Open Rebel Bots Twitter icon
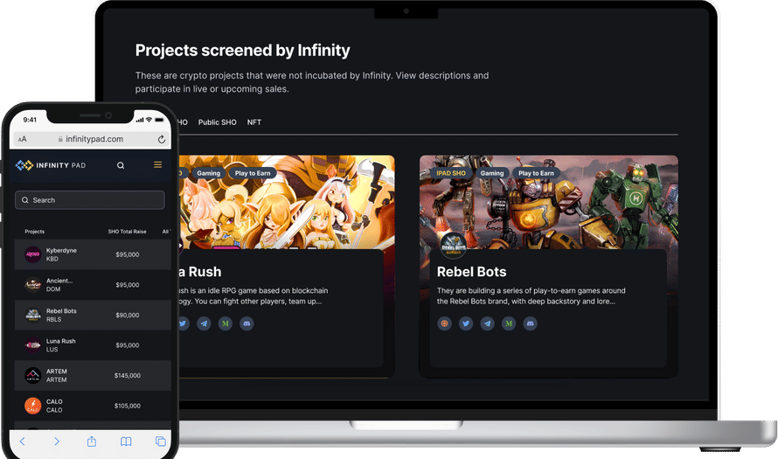The image size is (778, 459). 466,323
